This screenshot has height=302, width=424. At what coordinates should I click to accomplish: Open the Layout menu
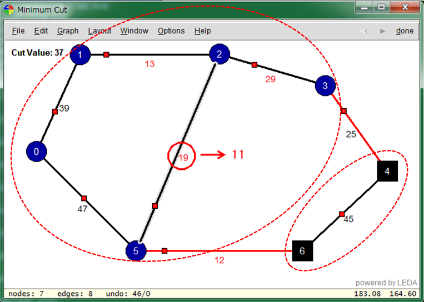tap(99, 31)
